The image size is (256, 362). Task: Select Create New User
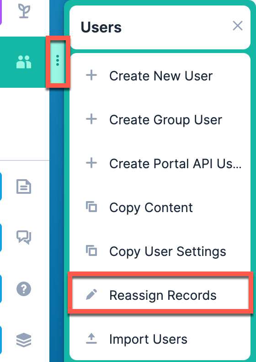coord(160,76)
